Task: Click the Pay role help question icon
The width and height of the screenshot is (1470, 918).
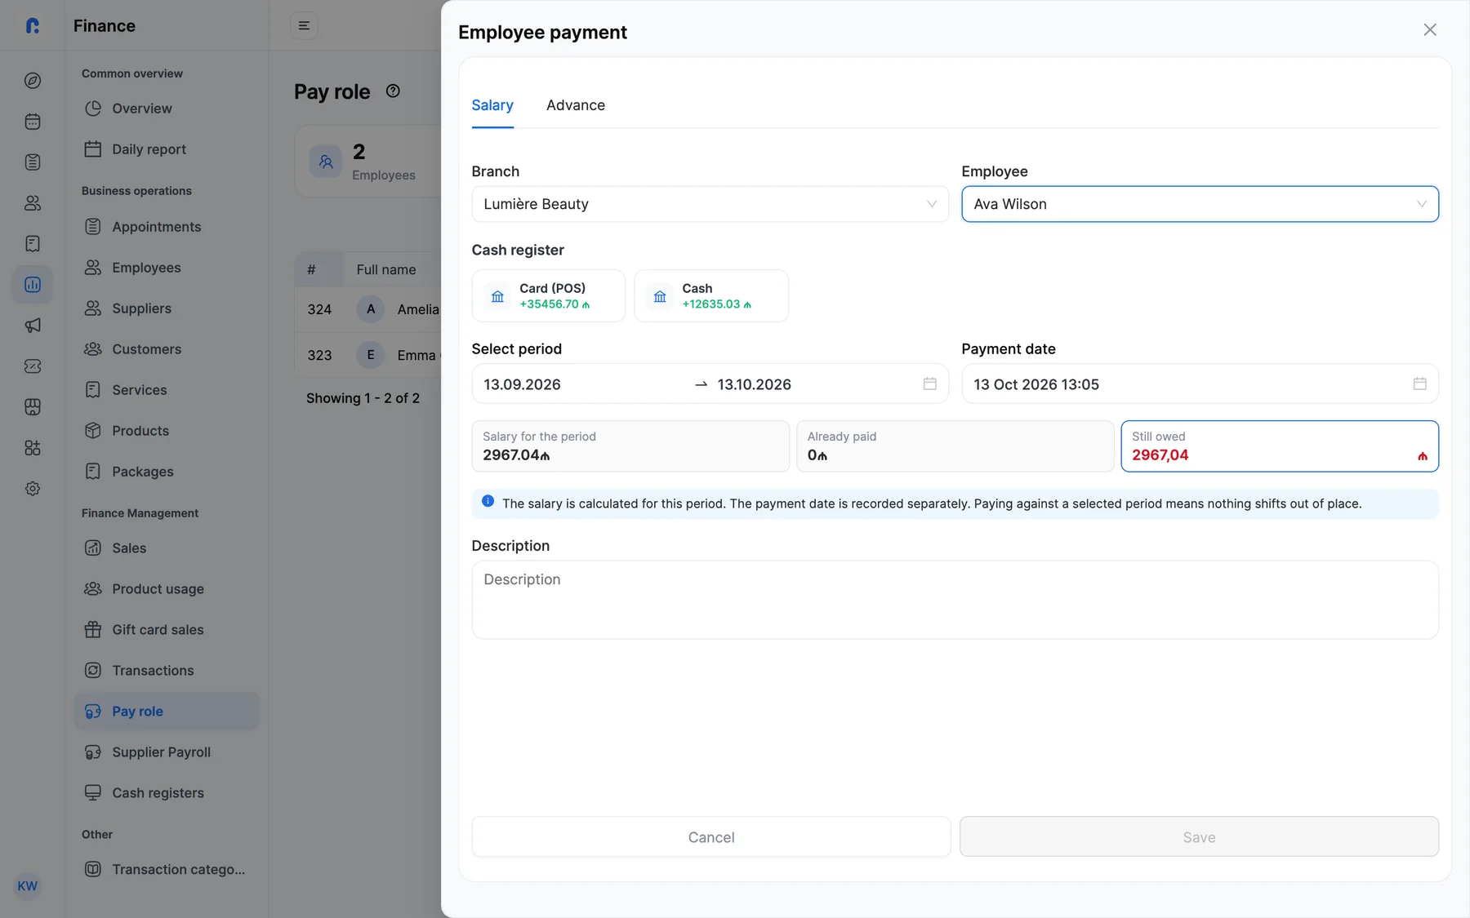Action: tap(393, 91)
